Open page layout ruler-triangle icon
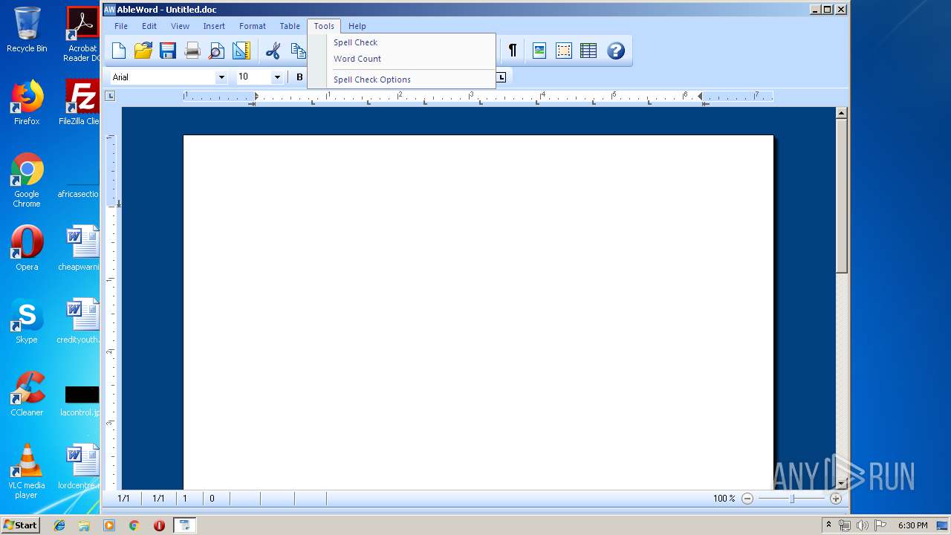951x535 pixels. [241, 51]
